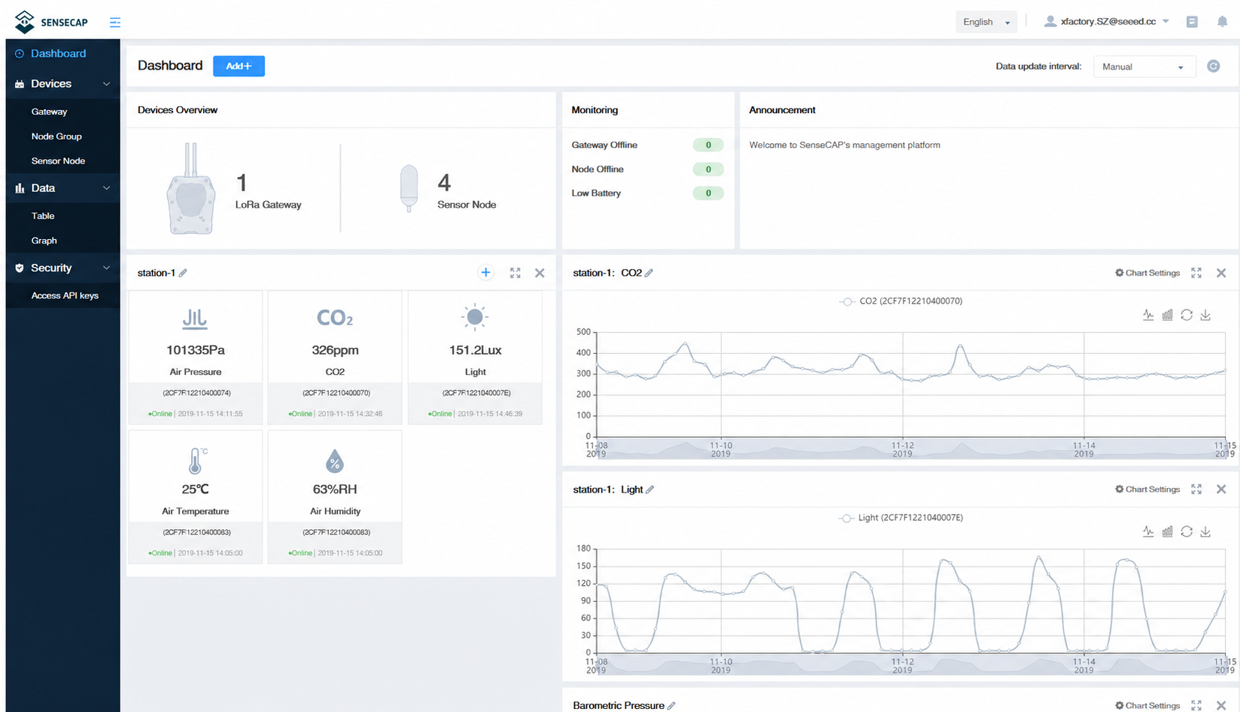Switch the Light chart to line view
Image resolution: width=1240 pixels, height=712 pixels.
point(1148,531)
